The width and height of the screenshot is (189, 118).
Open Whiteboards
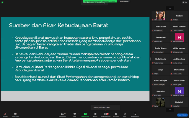pos(135,115)
